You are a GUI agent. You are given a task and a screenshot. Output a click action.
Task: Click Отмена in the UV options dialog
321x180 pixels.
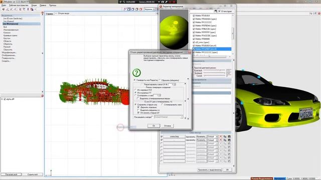(167, 125)
